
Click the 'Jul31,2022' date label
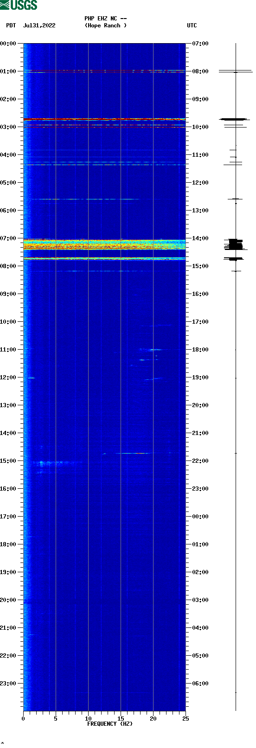pyautogui.click(x=39, y=26)
